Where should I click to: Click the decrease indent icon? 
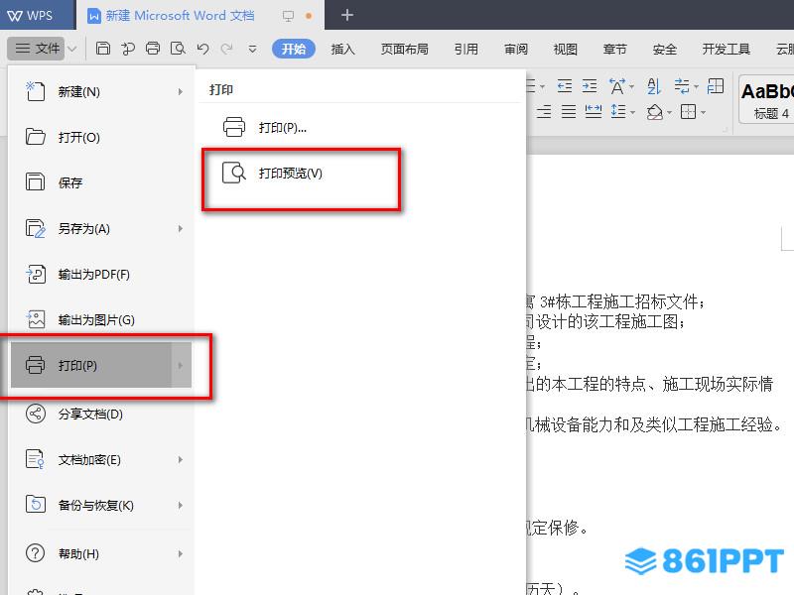(565, 86)
